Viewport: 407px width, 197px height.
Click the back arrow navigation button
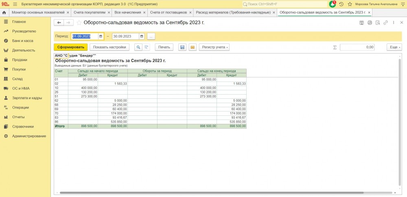coord(59,23)
